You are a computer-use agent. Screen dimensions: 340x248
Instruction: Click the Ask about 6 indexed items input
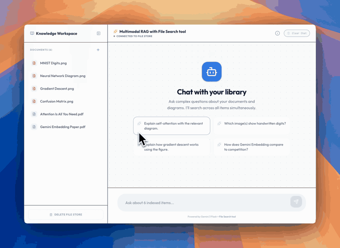pos(204,203)
